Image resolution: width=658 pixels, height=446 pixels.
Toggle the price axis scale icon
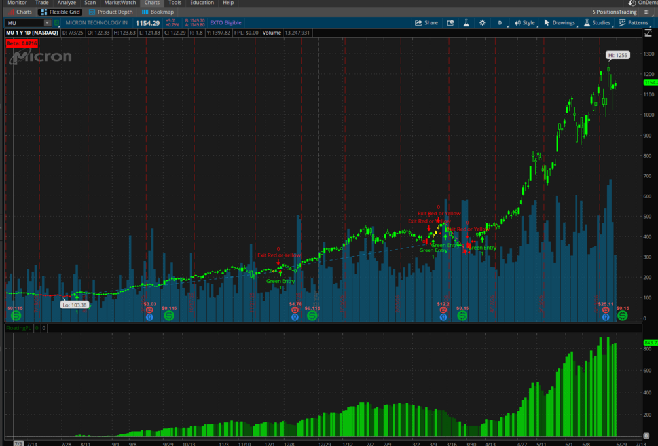click(648, 33)
